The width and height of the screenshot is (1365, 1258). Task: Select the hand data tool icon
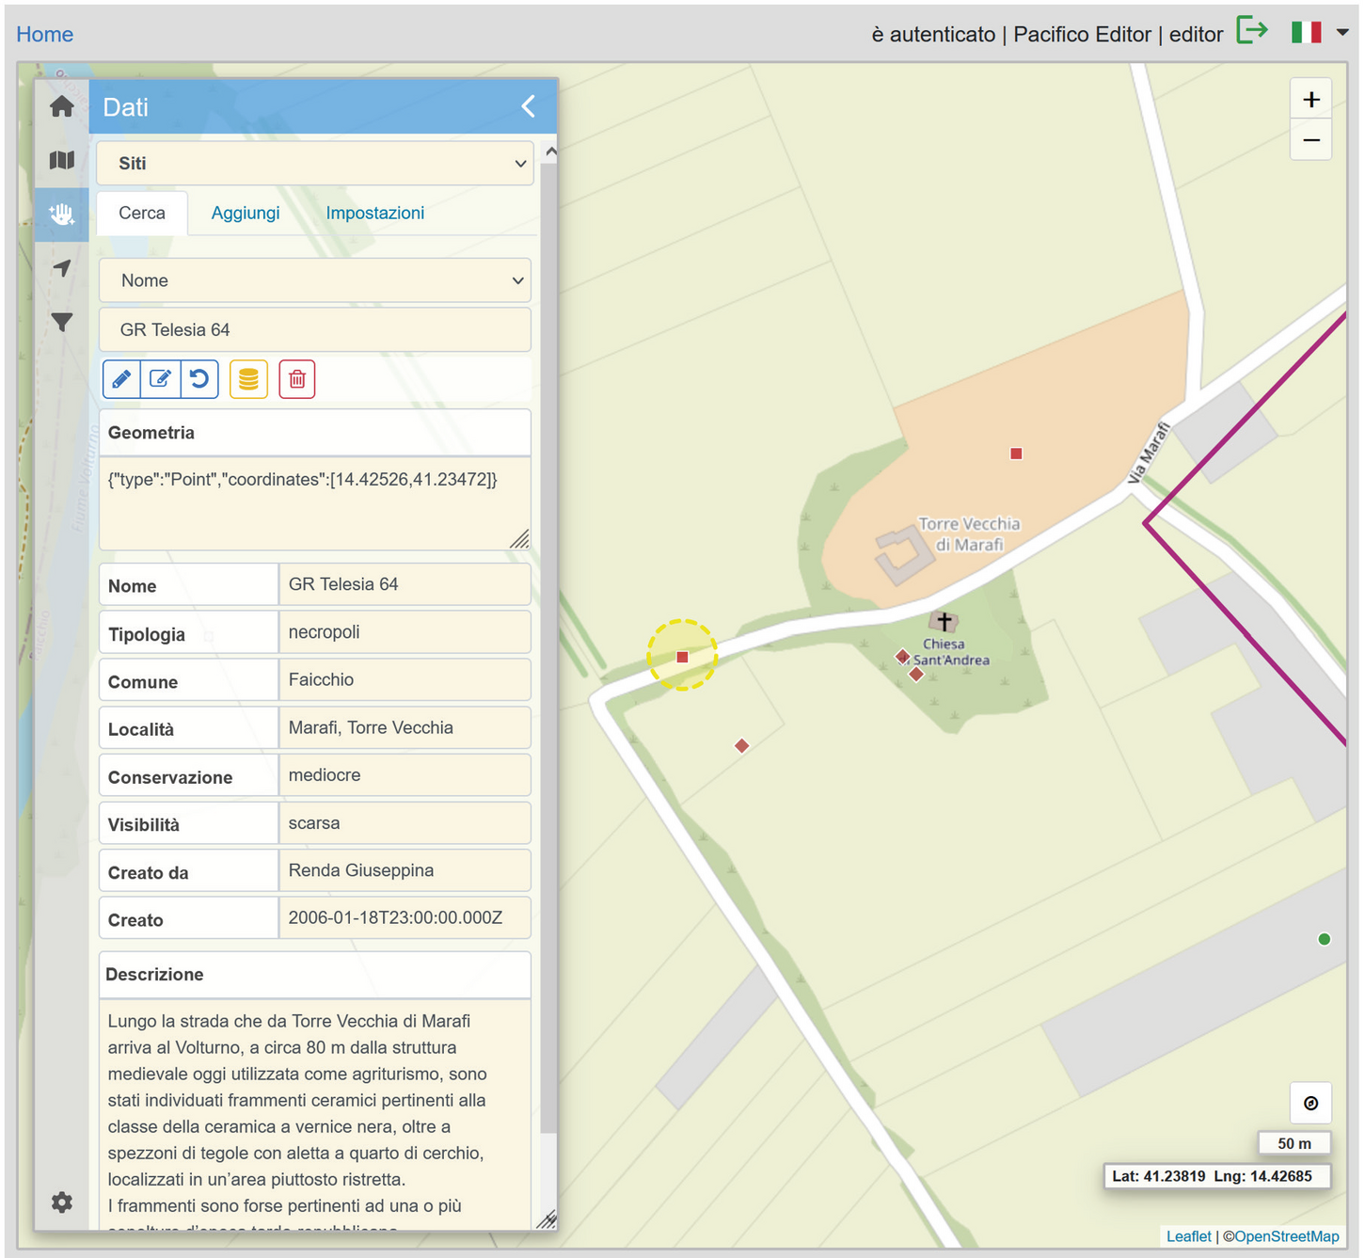62,215
